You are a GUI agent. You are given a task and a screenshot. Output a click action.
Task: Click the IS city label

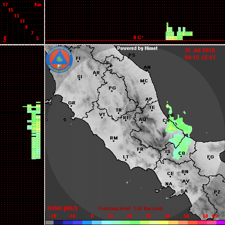168,152
